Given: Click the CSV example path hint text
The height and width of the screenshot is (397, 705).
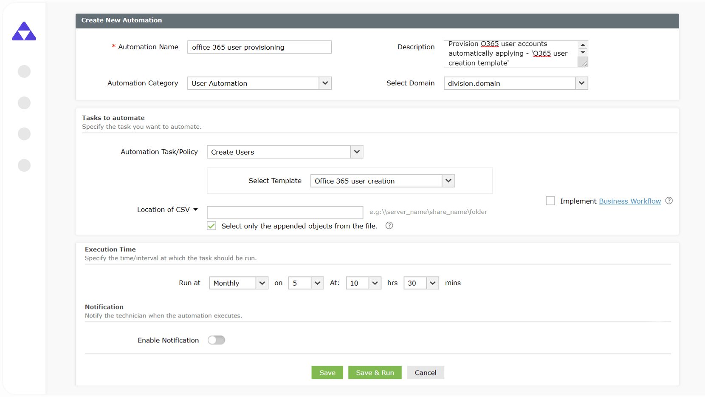Looking at the screenshot, I should 428,212.
